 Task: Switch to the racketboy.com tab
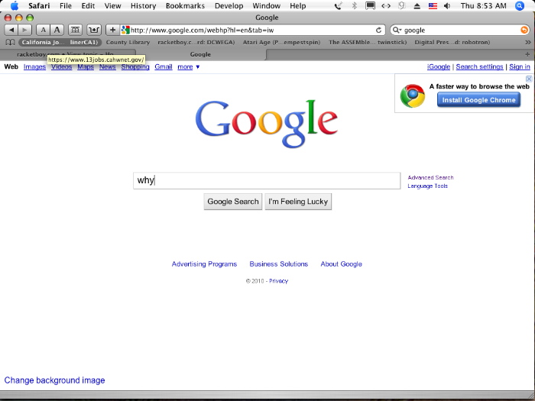click(67, 54)
